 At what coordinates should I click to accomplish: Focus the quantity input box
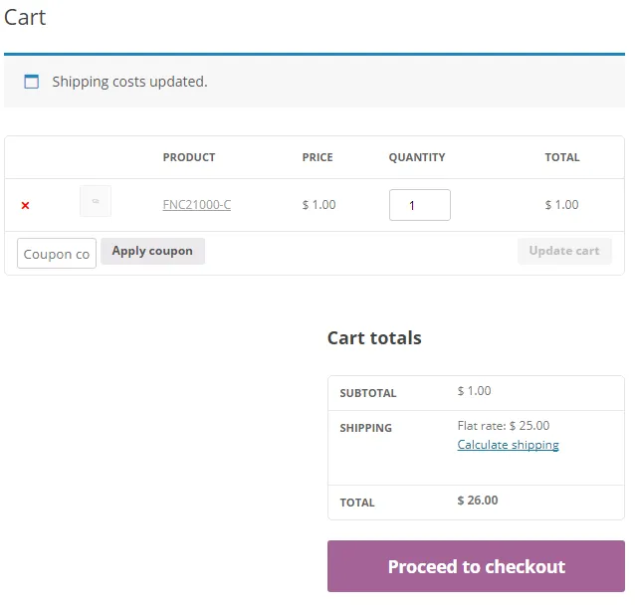pos(419,205)
